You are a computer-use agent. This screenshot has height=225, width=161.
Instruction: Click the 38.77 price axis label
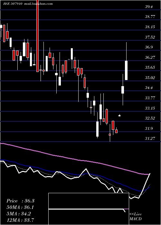tap(150, 17)
